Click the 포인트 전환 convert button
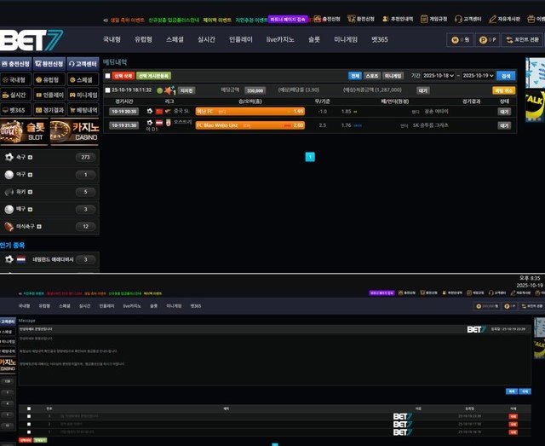This screenshot has width=545, height=446. tap(522, 40)
